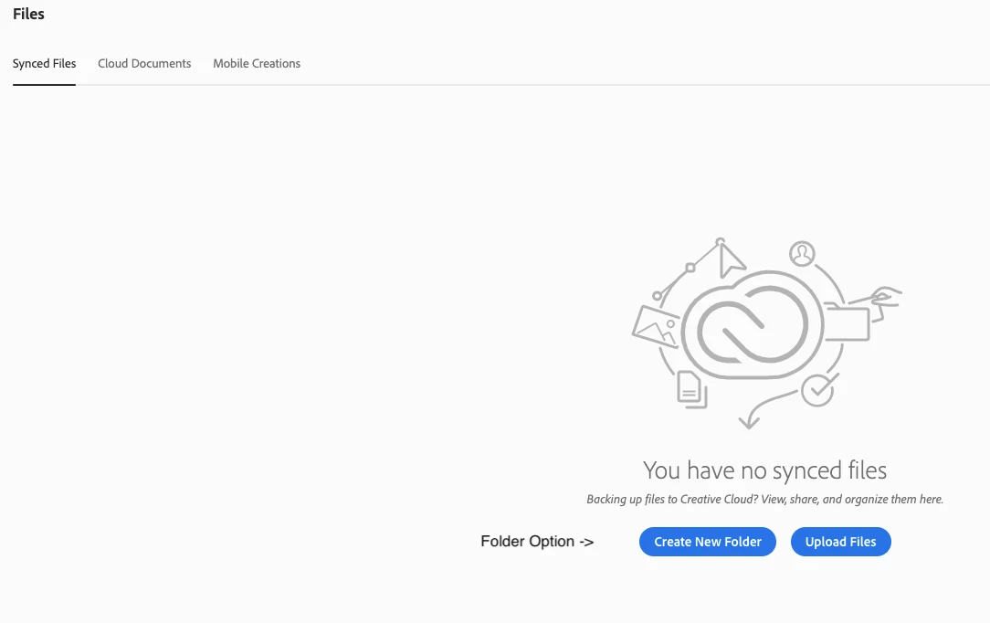Open the Mobile Creations tab
Screen dimensions: 990x623
(257, 64)
